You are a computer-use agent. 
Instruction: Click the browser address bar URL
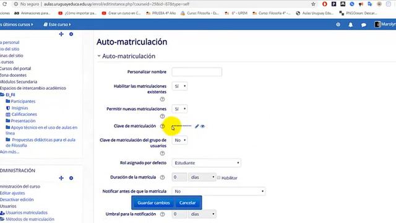116,4
